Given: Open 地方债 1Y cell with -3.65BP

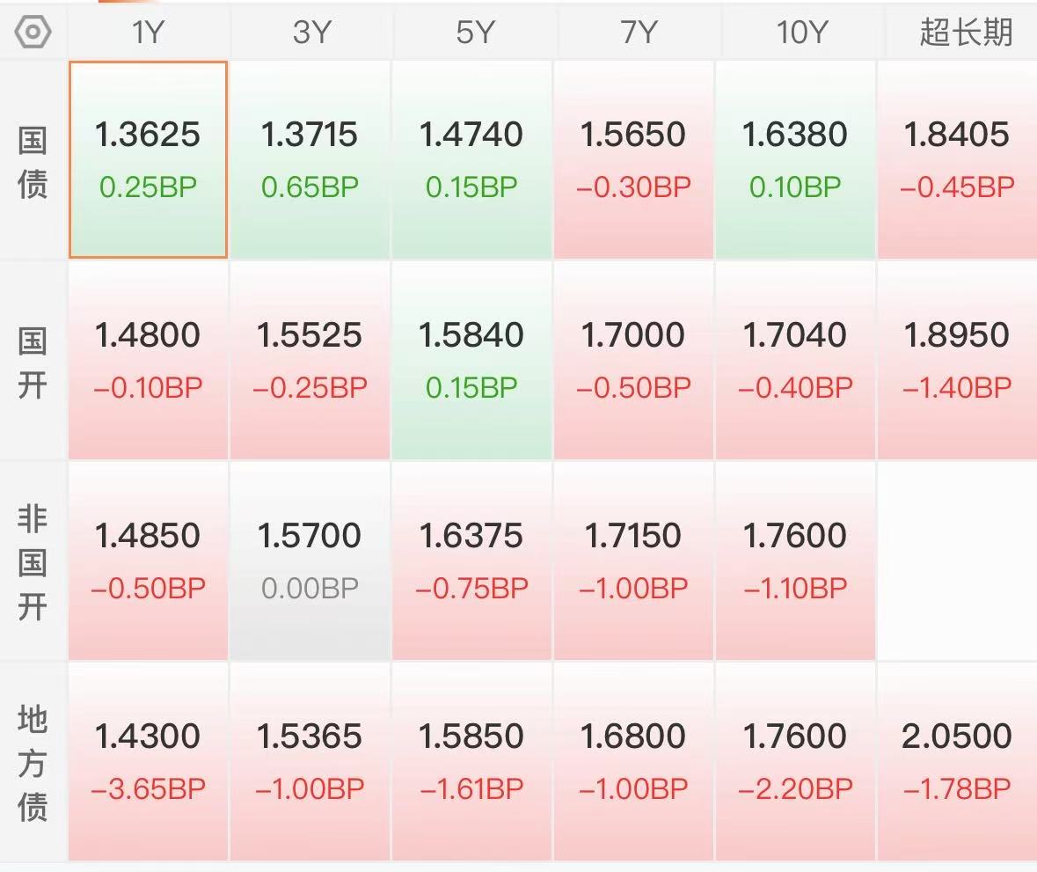Looking at the screenshot, I should coord(148,761).
